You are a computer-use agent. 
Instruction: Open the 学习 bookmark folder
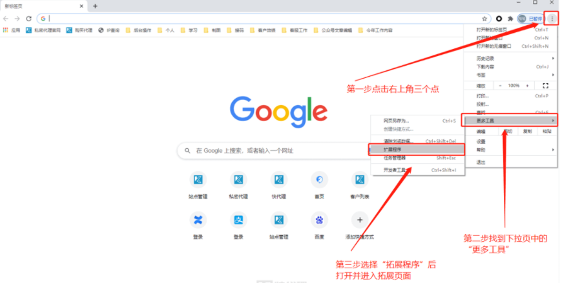click(x=189, y=30)
